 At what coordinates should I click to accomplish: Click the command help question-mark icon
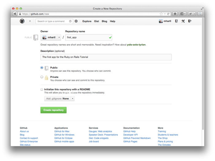(x=70, y=21)
